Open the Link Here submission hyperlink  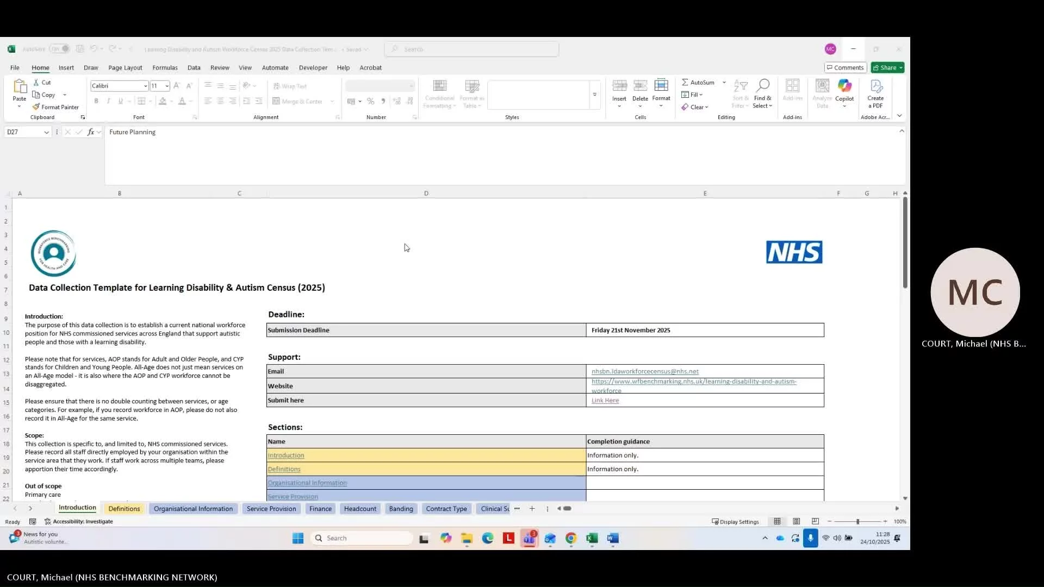point(605,401)
